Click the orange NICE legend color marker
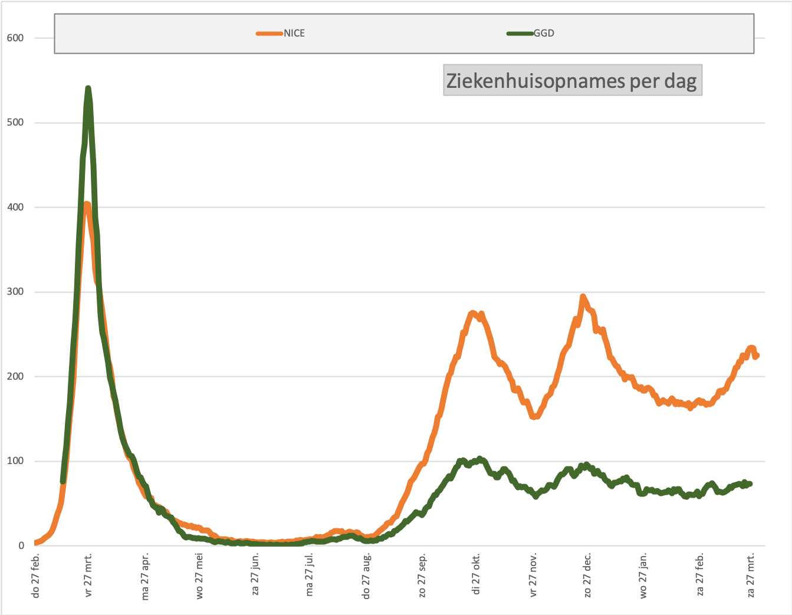The image size is (792, 615). click(x=270, y=34)
